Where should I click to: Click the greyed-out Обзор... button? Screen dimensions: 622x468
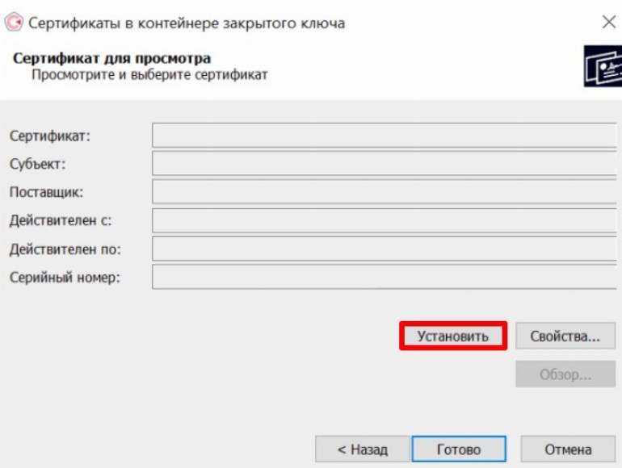click(565, 374)
